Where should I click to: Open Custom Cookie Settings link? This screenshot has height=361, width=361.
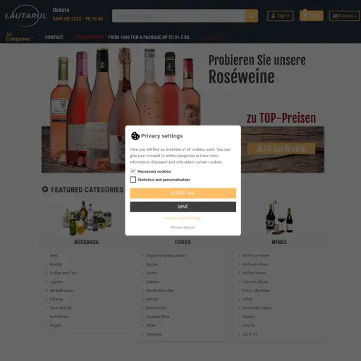tap(183, 218)
